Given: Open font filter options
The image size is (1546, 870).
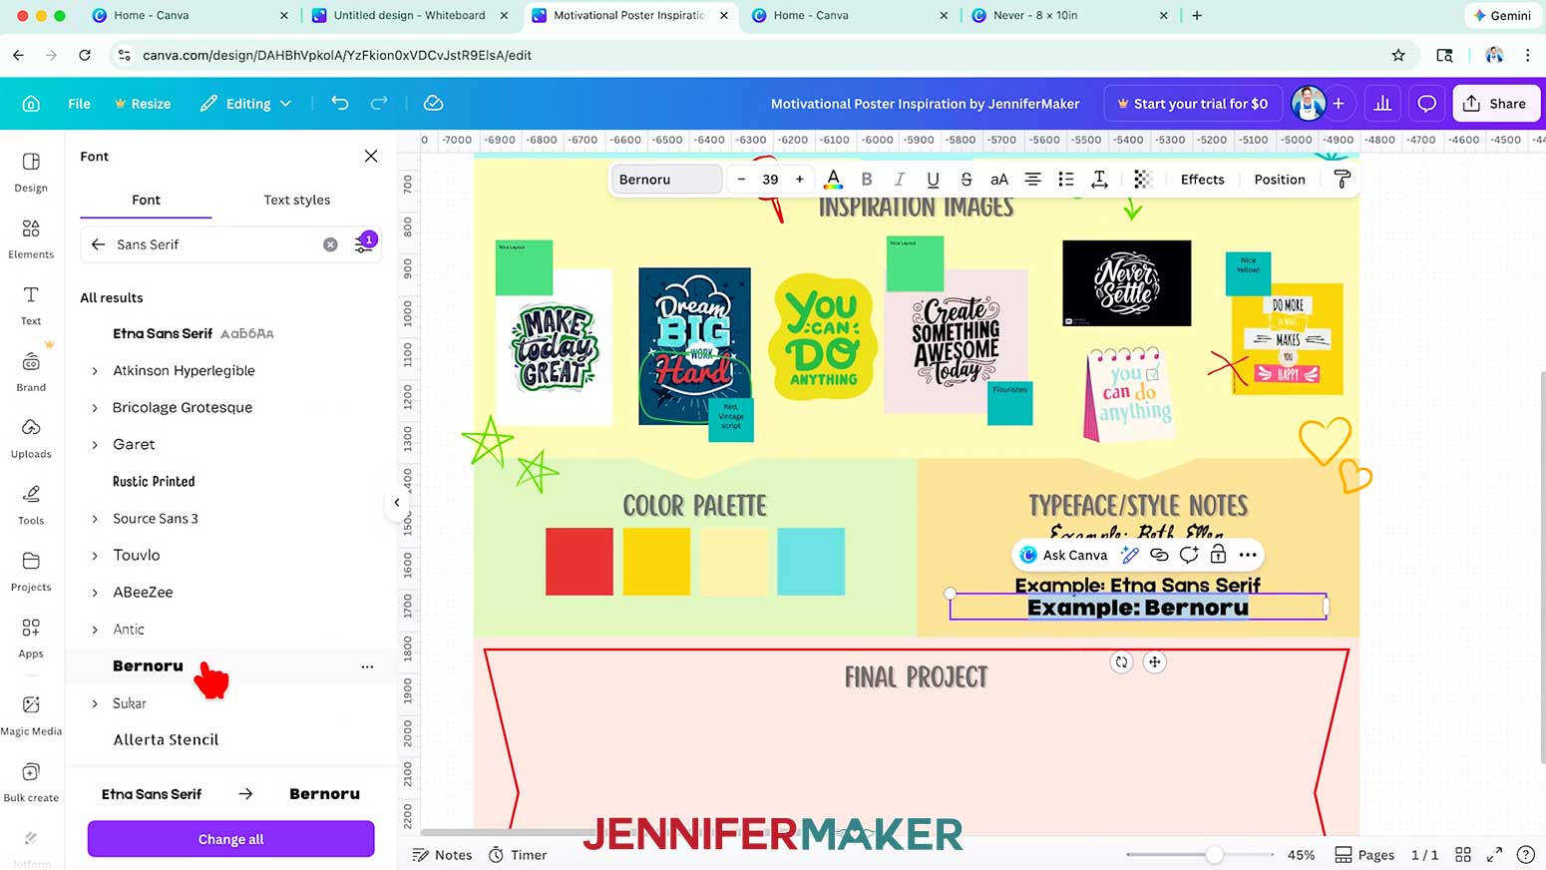Looking at the screenshot, I should click(364, 243).
